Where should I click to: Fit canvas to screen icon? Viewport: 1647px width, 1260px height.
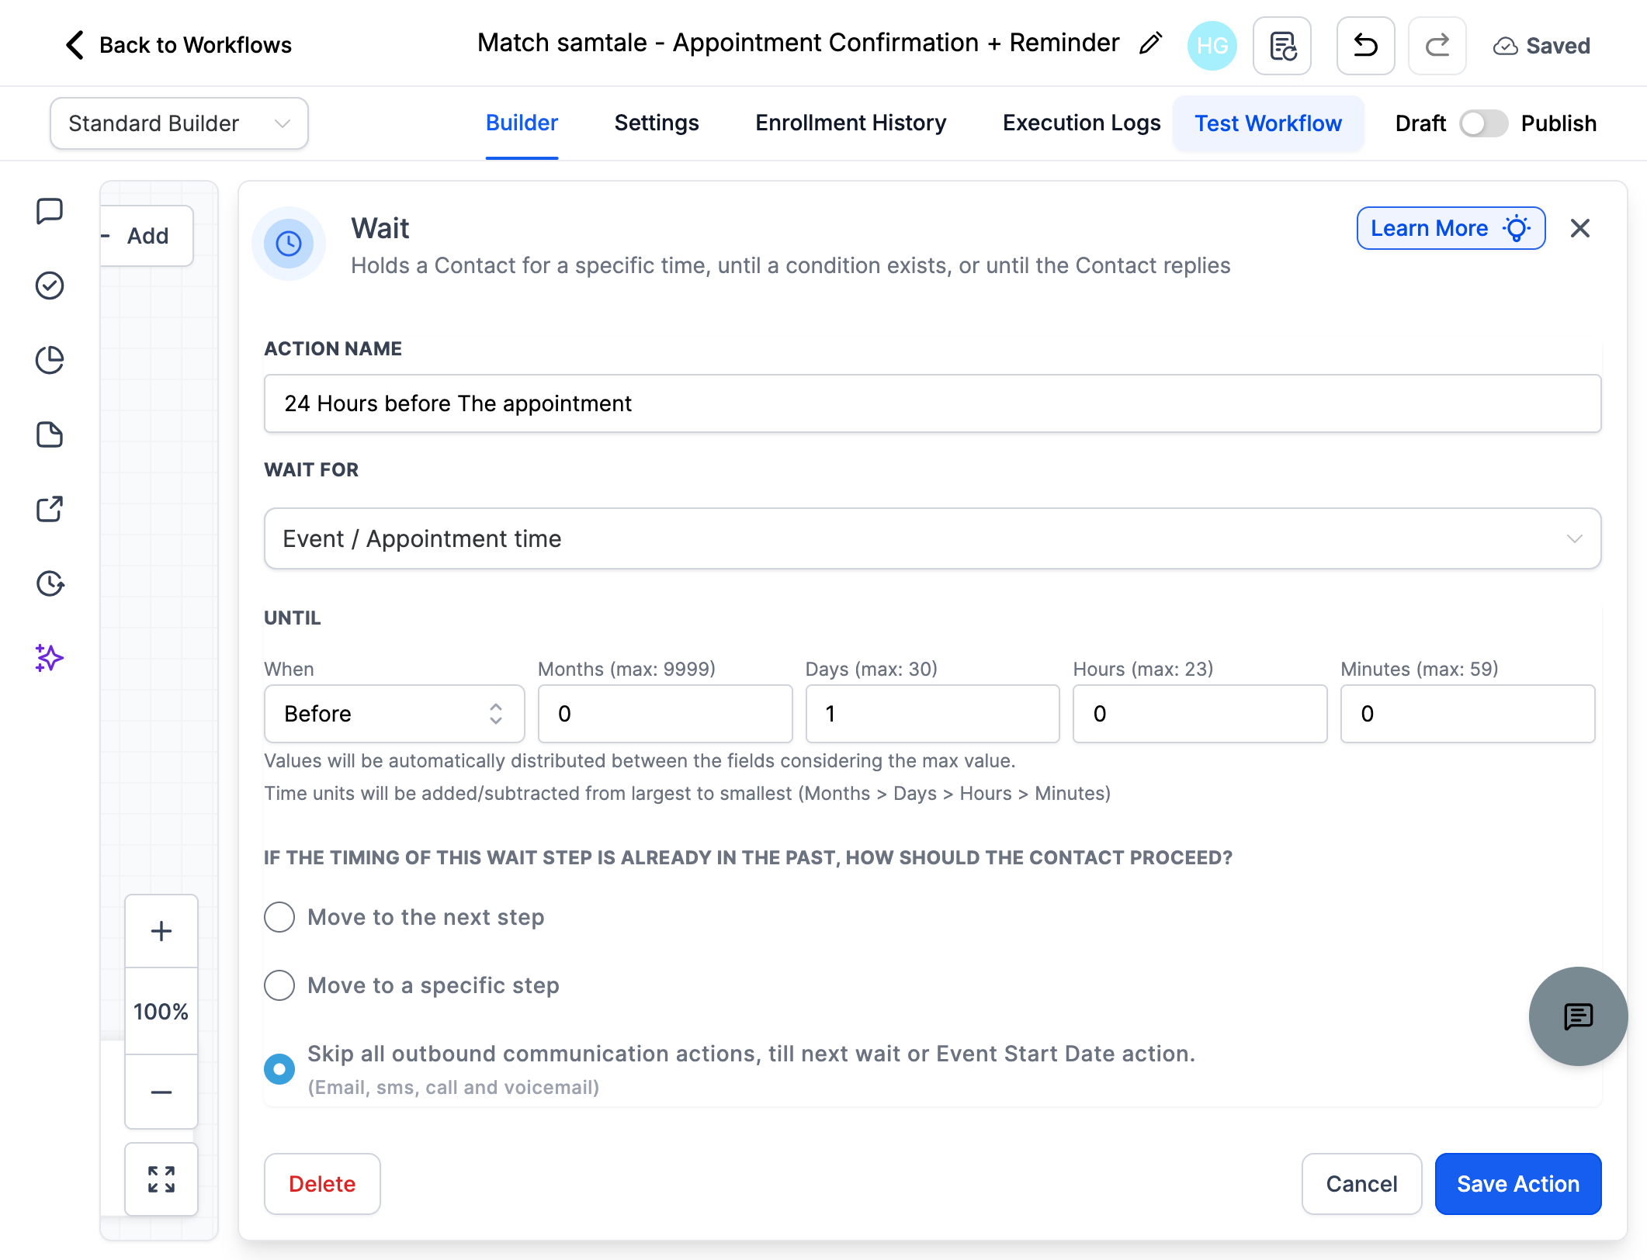click(161, 1179)
